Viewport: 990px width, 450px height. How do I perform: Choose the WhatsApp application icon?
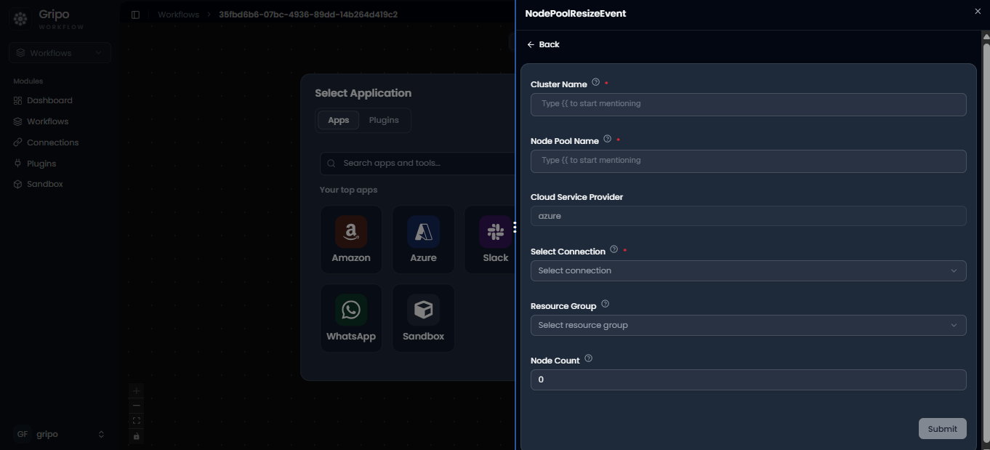click(351, 310)
